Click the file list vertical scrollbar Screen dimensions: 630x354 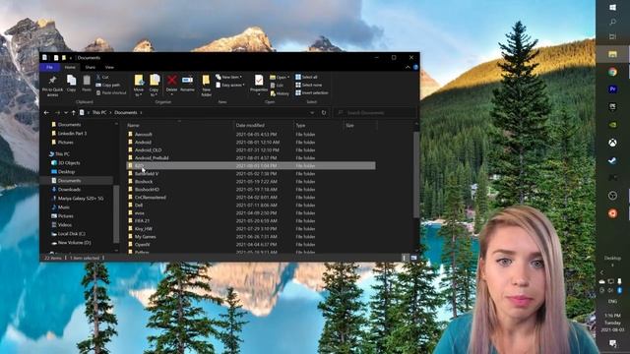click(416, 175)
